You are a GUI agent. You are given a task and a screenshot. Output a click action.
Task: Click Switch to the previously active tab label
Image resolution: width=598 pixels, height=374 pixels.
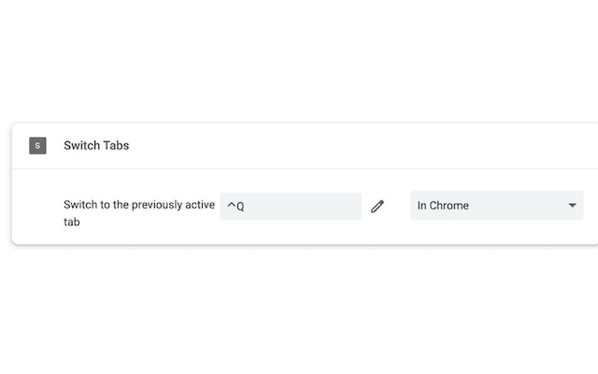coord(138,213)
